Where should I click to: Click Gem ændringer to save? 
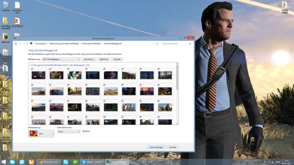click(x=157, y=147)
